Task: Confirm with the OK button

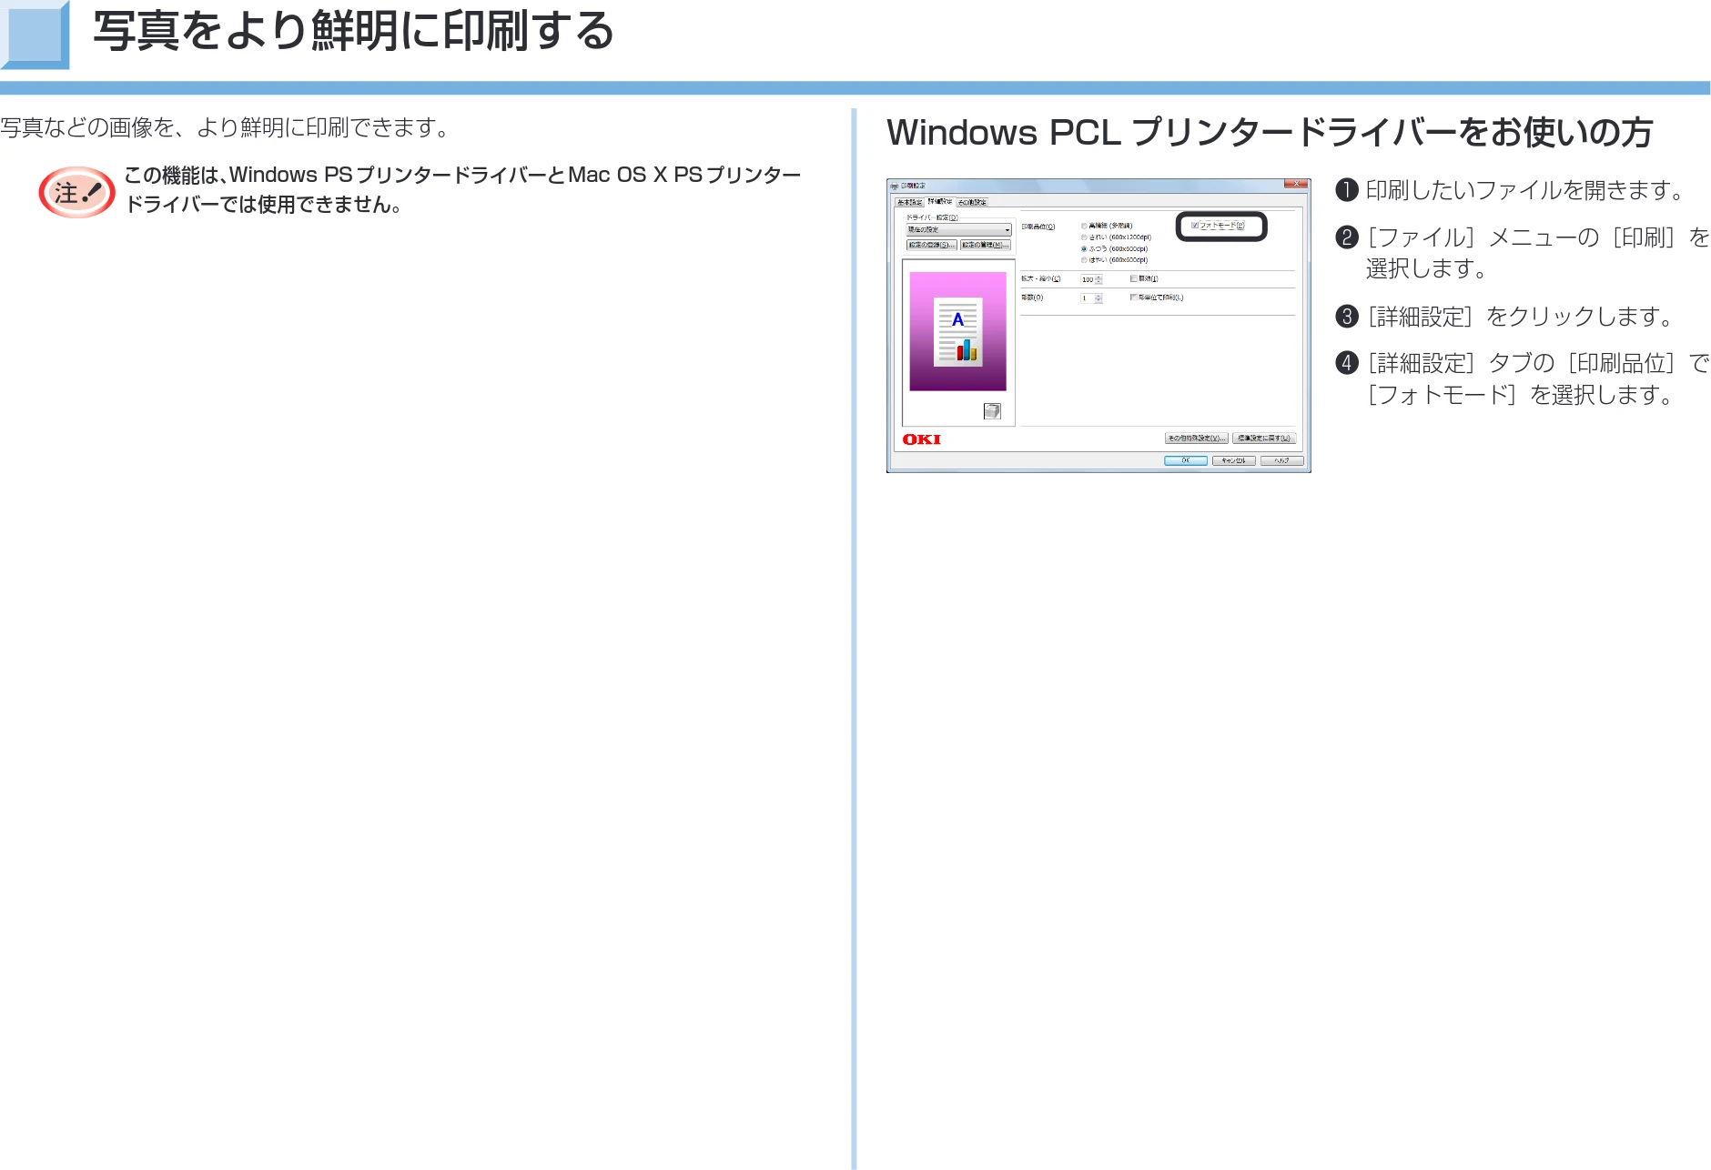Action: click(x=1186, y=460)
